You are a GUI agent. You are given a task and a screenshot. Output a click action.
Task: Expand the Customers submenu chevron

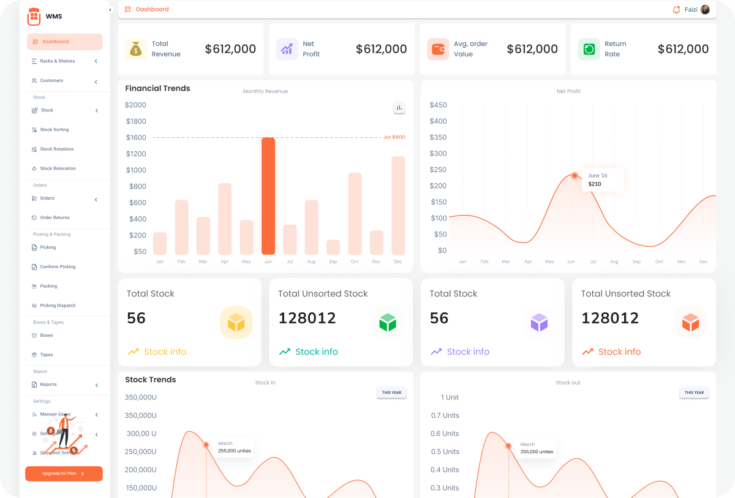coord(96,82)
